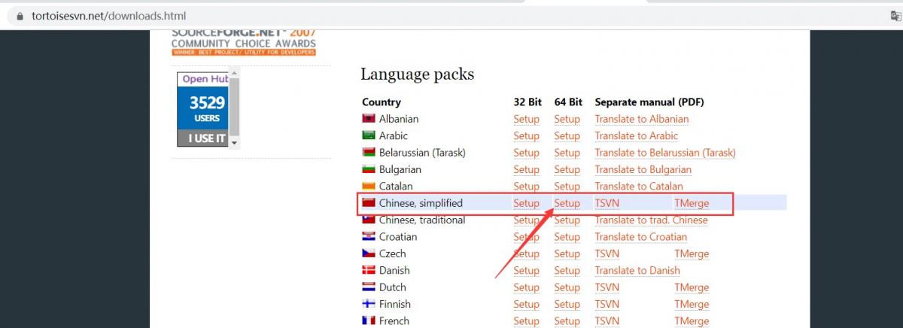This screenshot has height=328, width=903.
Task: Click the 'Separate manual (PDF)' column header
Action: coord(649,102)
